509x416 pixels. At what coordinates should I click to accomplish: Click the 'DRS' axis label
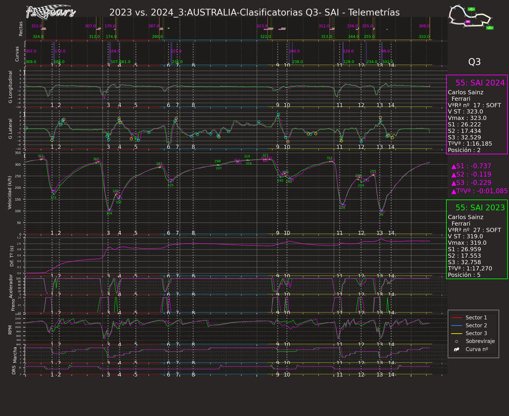[x=14, y=370]
